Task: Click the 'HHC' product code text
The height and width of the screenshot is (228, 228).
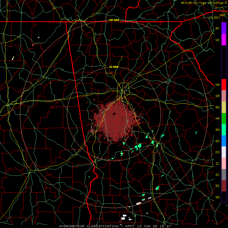Action: coord(223,15)
